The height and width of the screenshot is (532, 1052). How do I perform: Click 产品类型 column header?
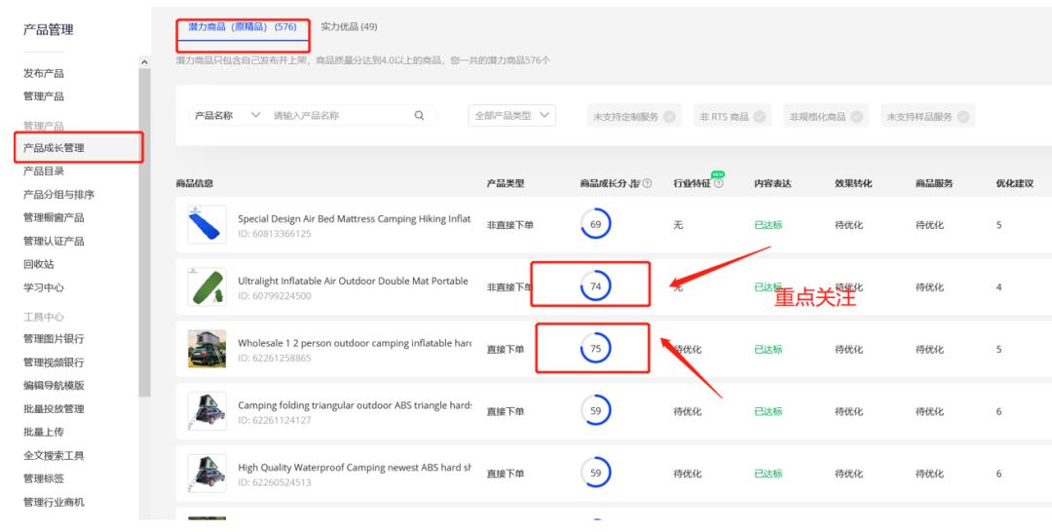[506, 183]
